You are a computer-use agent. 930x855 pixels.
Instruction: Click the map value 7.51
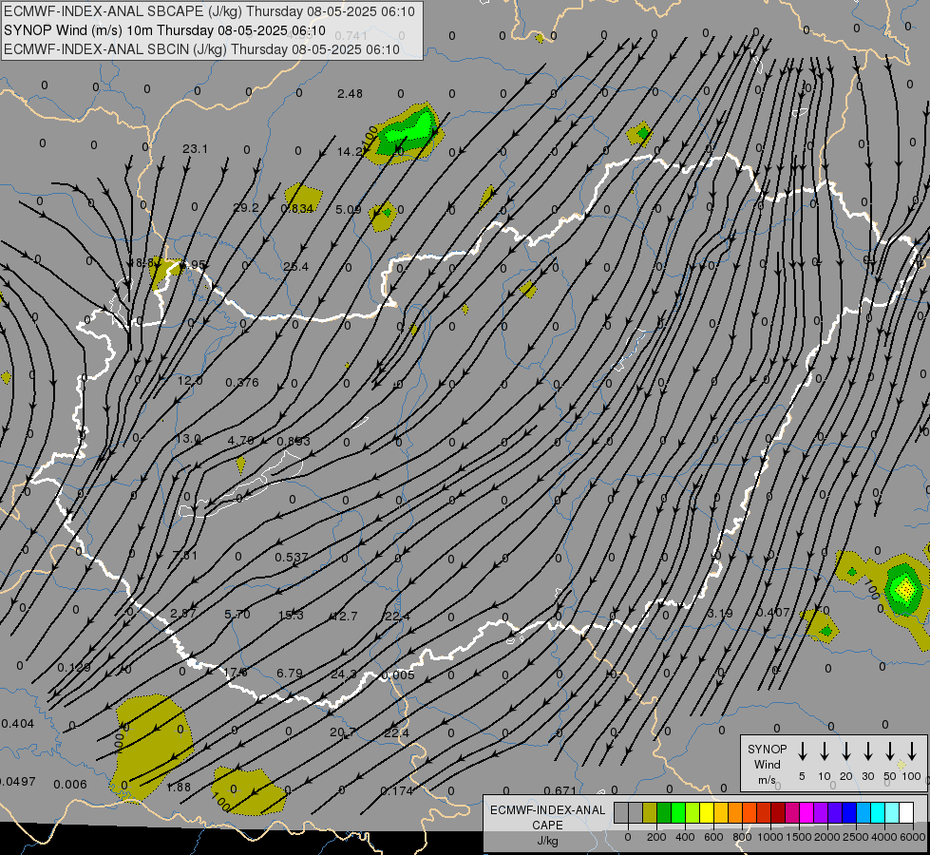click(x=184, y=556)
